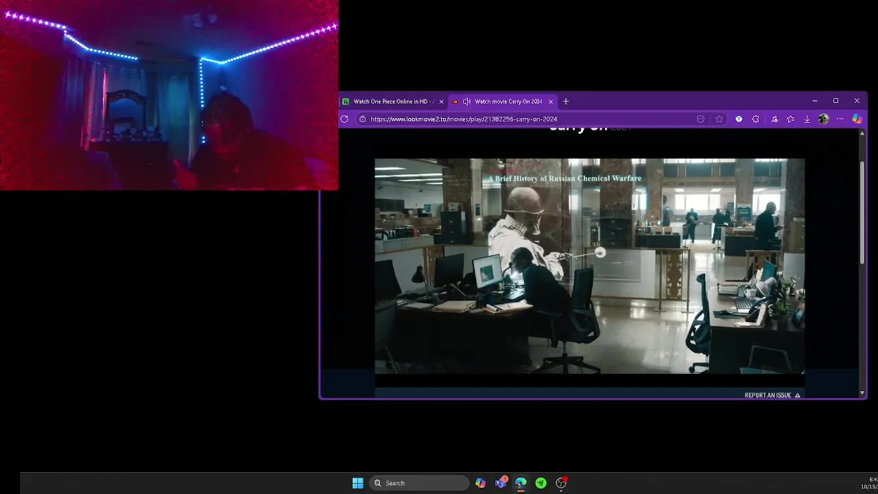Viewport: 878px width, 494px height.
Task: Open the recording app taskbar icon
Action: 561,483
